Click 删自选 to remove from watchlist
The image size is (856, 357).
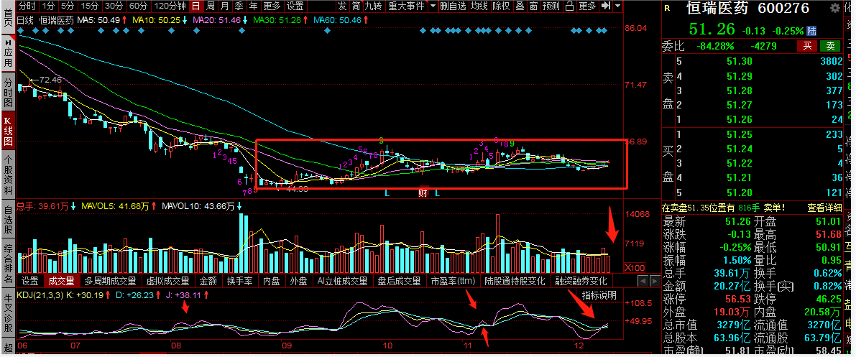coord(453,6)
